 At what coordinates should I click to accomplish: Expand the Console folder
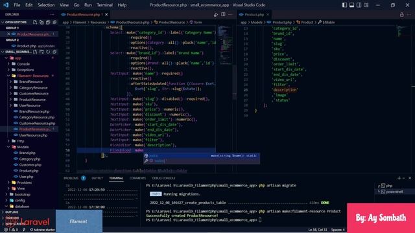tap(29, 64)
